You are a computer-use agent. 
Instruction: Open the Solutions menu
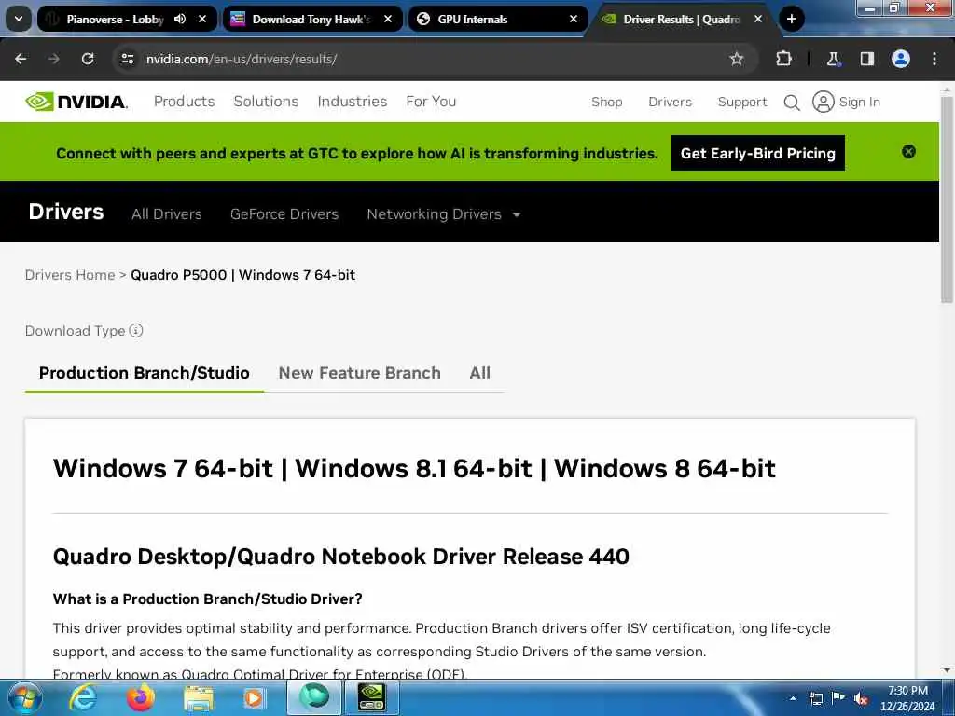click(x=266, y=101)
